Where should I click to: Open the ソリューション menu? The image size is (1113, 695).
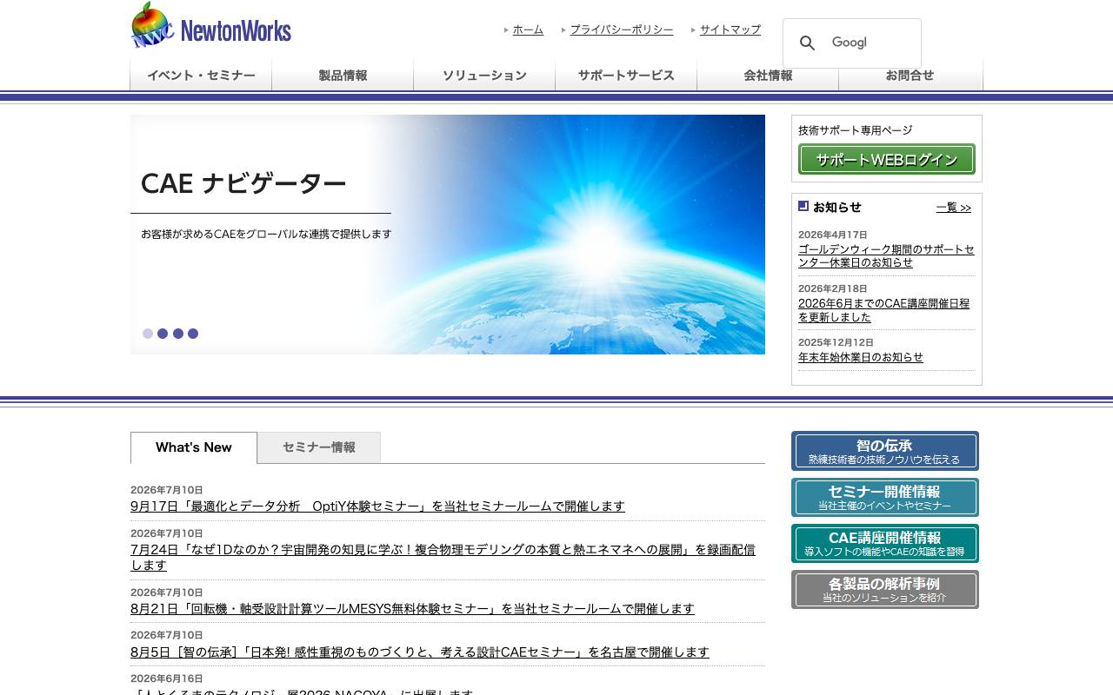point(484,76)
